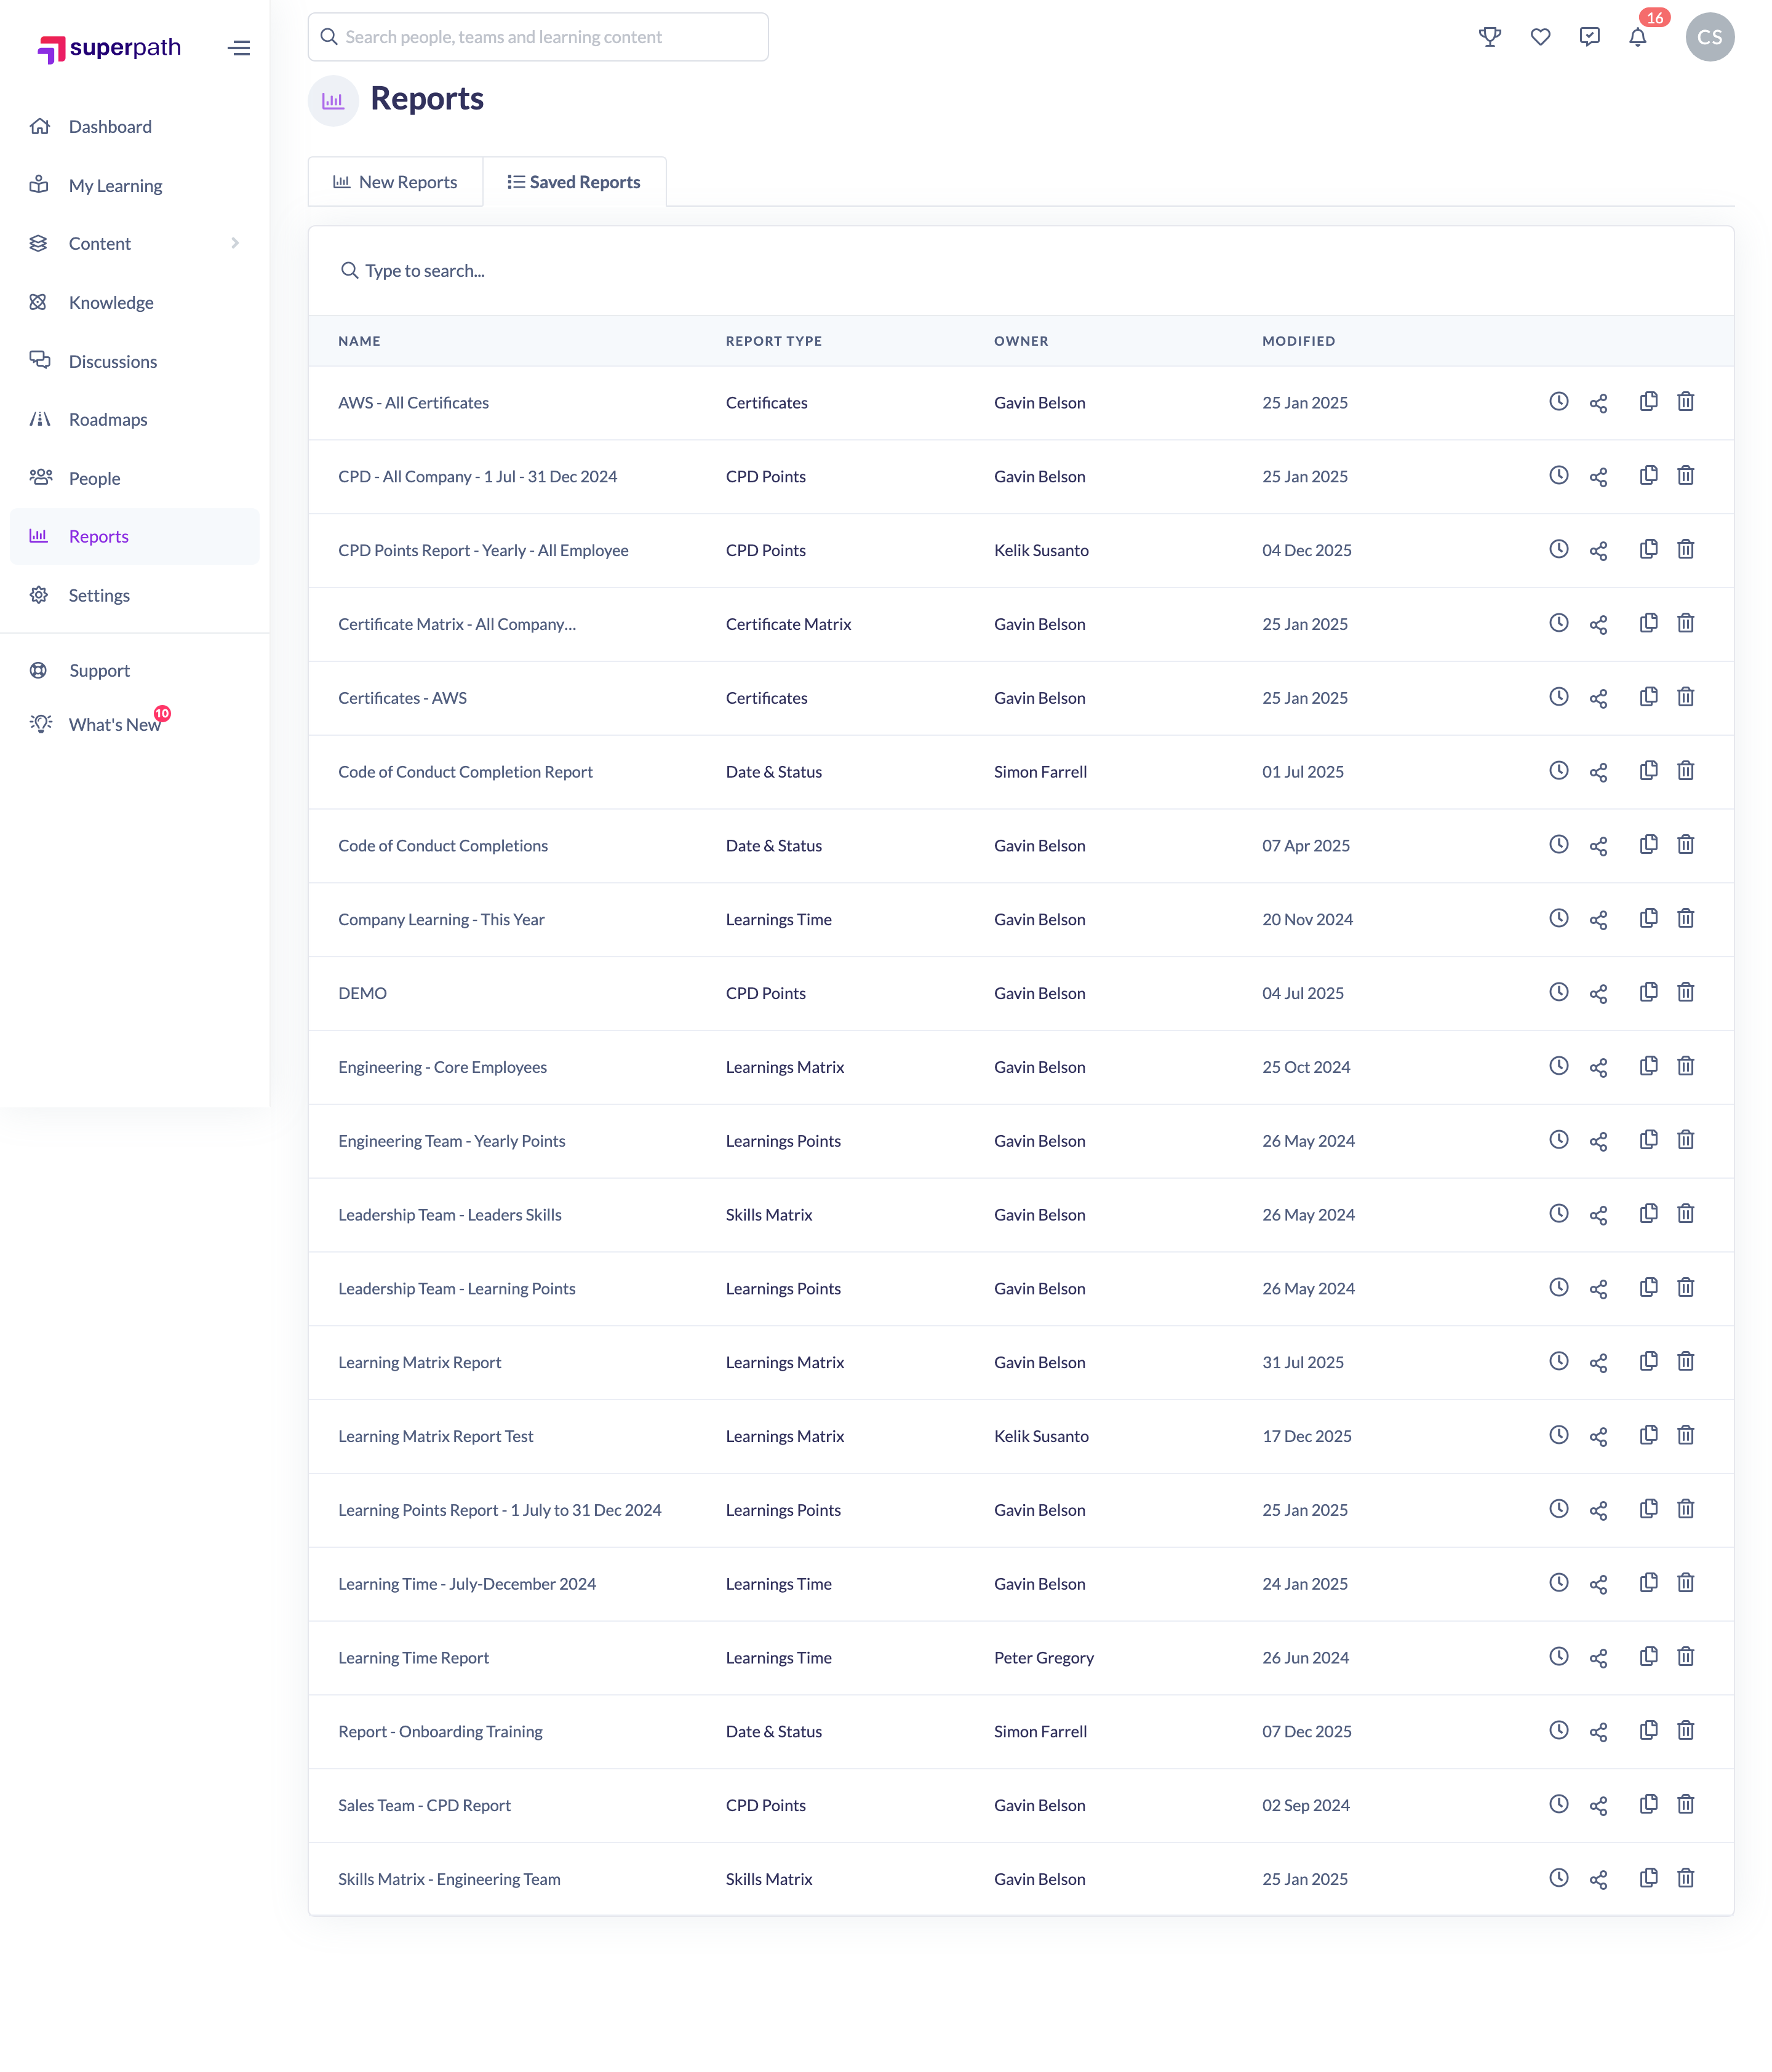This screenshot has height=2072, width=1772.
Task: Schedule the Skills Matrix - Engineering Team report
Action: (x=1558, y=1877)
